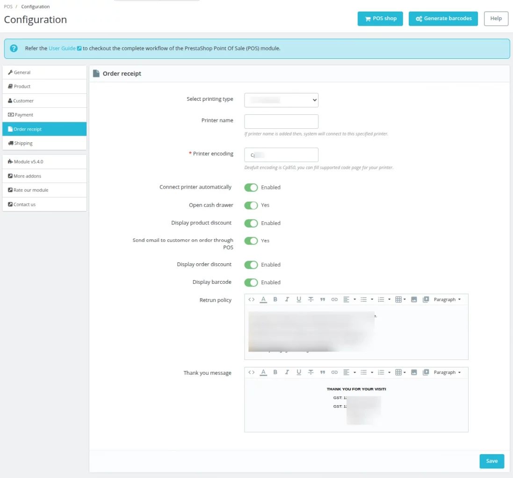Open the Select printing type dropdown
513x478 pixels.
[281, 100]
